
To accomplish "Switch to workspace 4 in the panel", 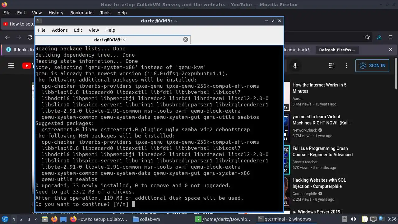I will [36, 219].
